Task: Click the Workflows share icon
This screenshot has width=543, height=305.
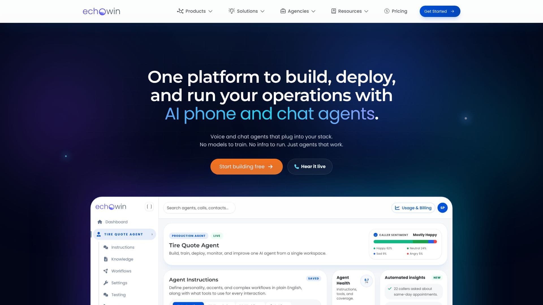Action: tap(106, 271)
